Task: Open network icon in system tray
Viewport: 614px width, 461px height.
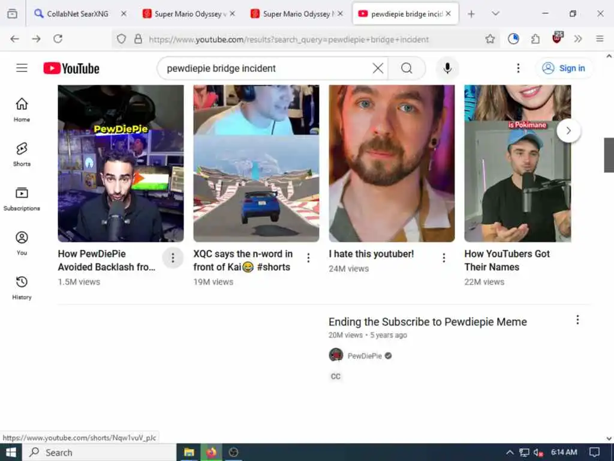Action: pos(524,453)
